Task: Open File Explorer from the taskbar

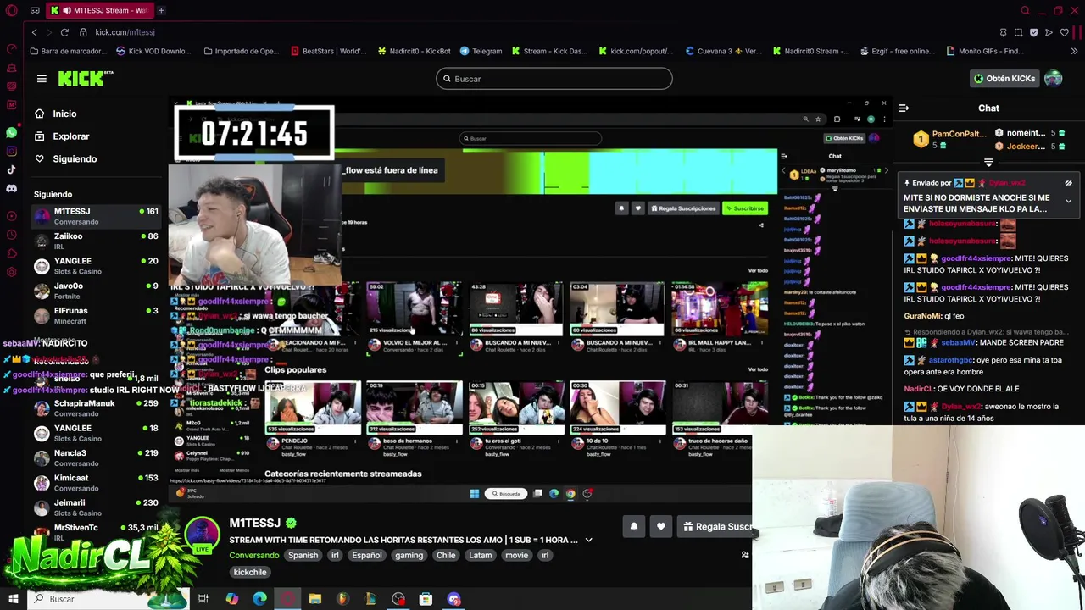Action: click(314, 599)
